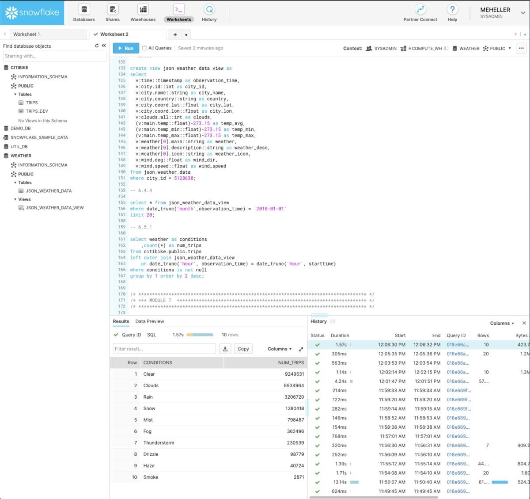Click the Snowflake logo
The width and height of the screenshot is (530, 499).
click(x=32, y=12)
